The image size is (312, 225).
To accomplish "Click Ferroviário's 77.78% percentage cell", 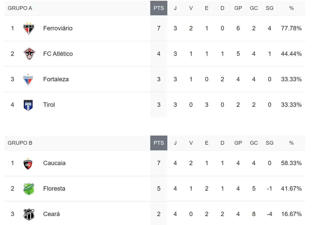I will (x=291, y=28).
